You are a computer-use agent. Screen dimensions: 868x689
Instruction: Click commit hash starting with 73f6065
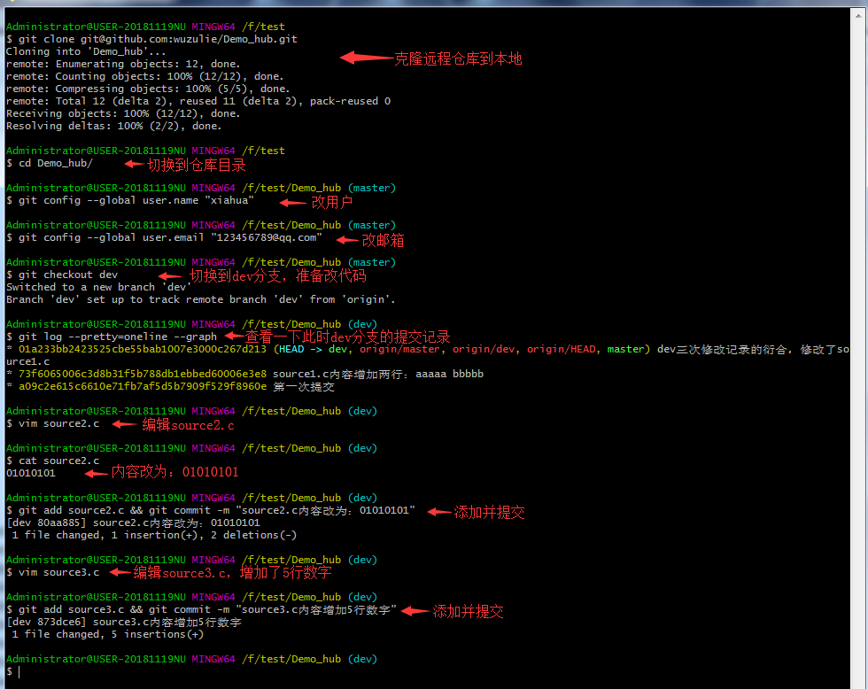(x=143, y=374)
